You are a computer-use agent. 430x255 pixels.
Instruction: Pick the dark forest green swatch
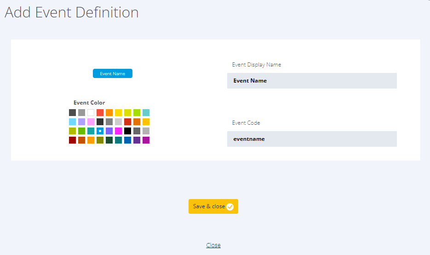pyautogui.click(x=109, y=140)
